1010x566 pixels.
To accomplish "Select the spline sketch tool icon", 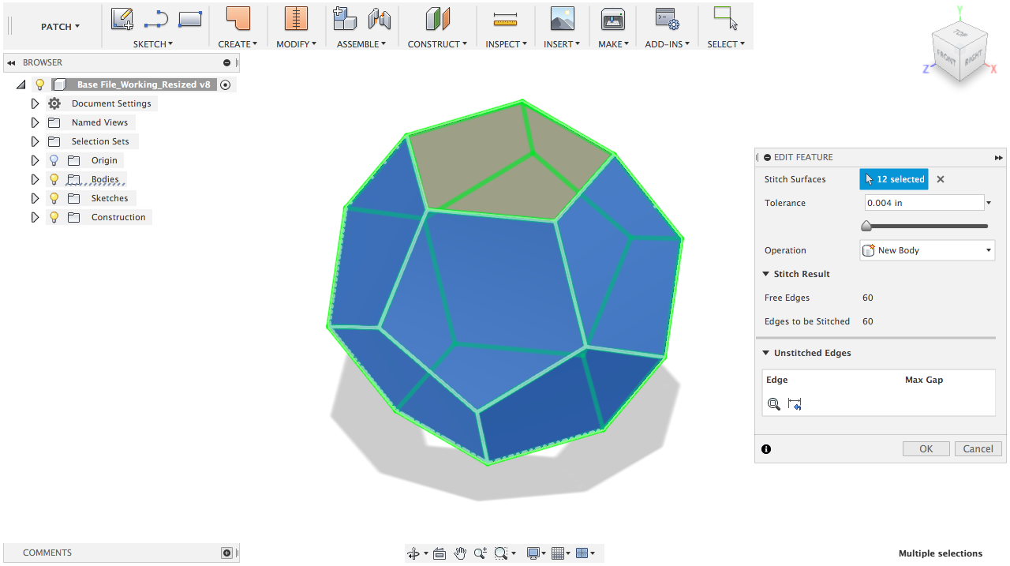I will (156, 19).
